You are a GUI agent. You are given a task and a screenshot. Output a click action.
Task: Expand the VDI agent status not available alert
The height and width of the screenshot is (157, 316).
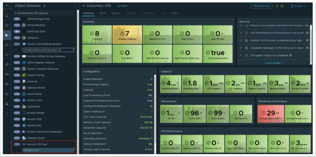[241, 55]
